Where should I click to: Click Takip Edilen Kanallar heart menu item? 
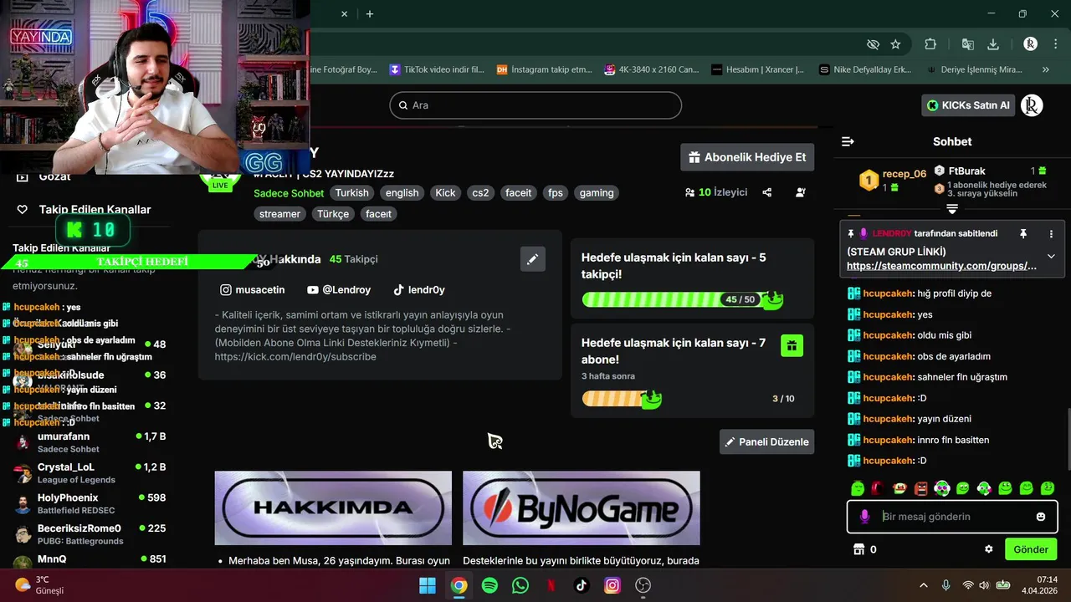pyautogui.click(x=84, y=209)
